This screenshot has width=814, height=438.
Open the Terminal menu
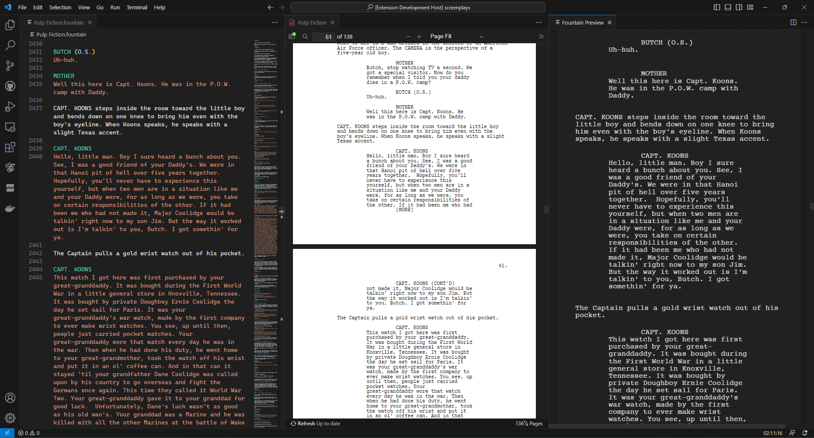(x=137, y=7)
